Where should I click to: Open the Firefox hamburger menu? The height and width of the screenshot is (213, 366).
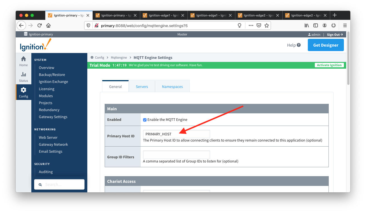pyautogui.click(x=345, y=25)
